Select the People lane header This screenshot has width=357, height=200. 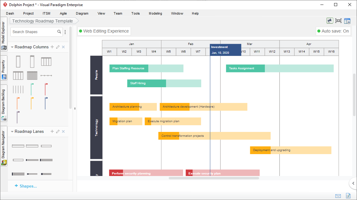96,75
